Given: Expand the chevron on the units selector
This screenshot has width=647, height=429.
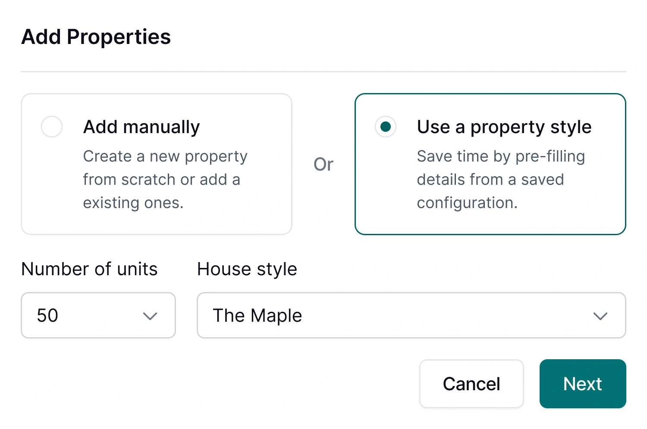Looking at the screenshot, I should point(150,317).
